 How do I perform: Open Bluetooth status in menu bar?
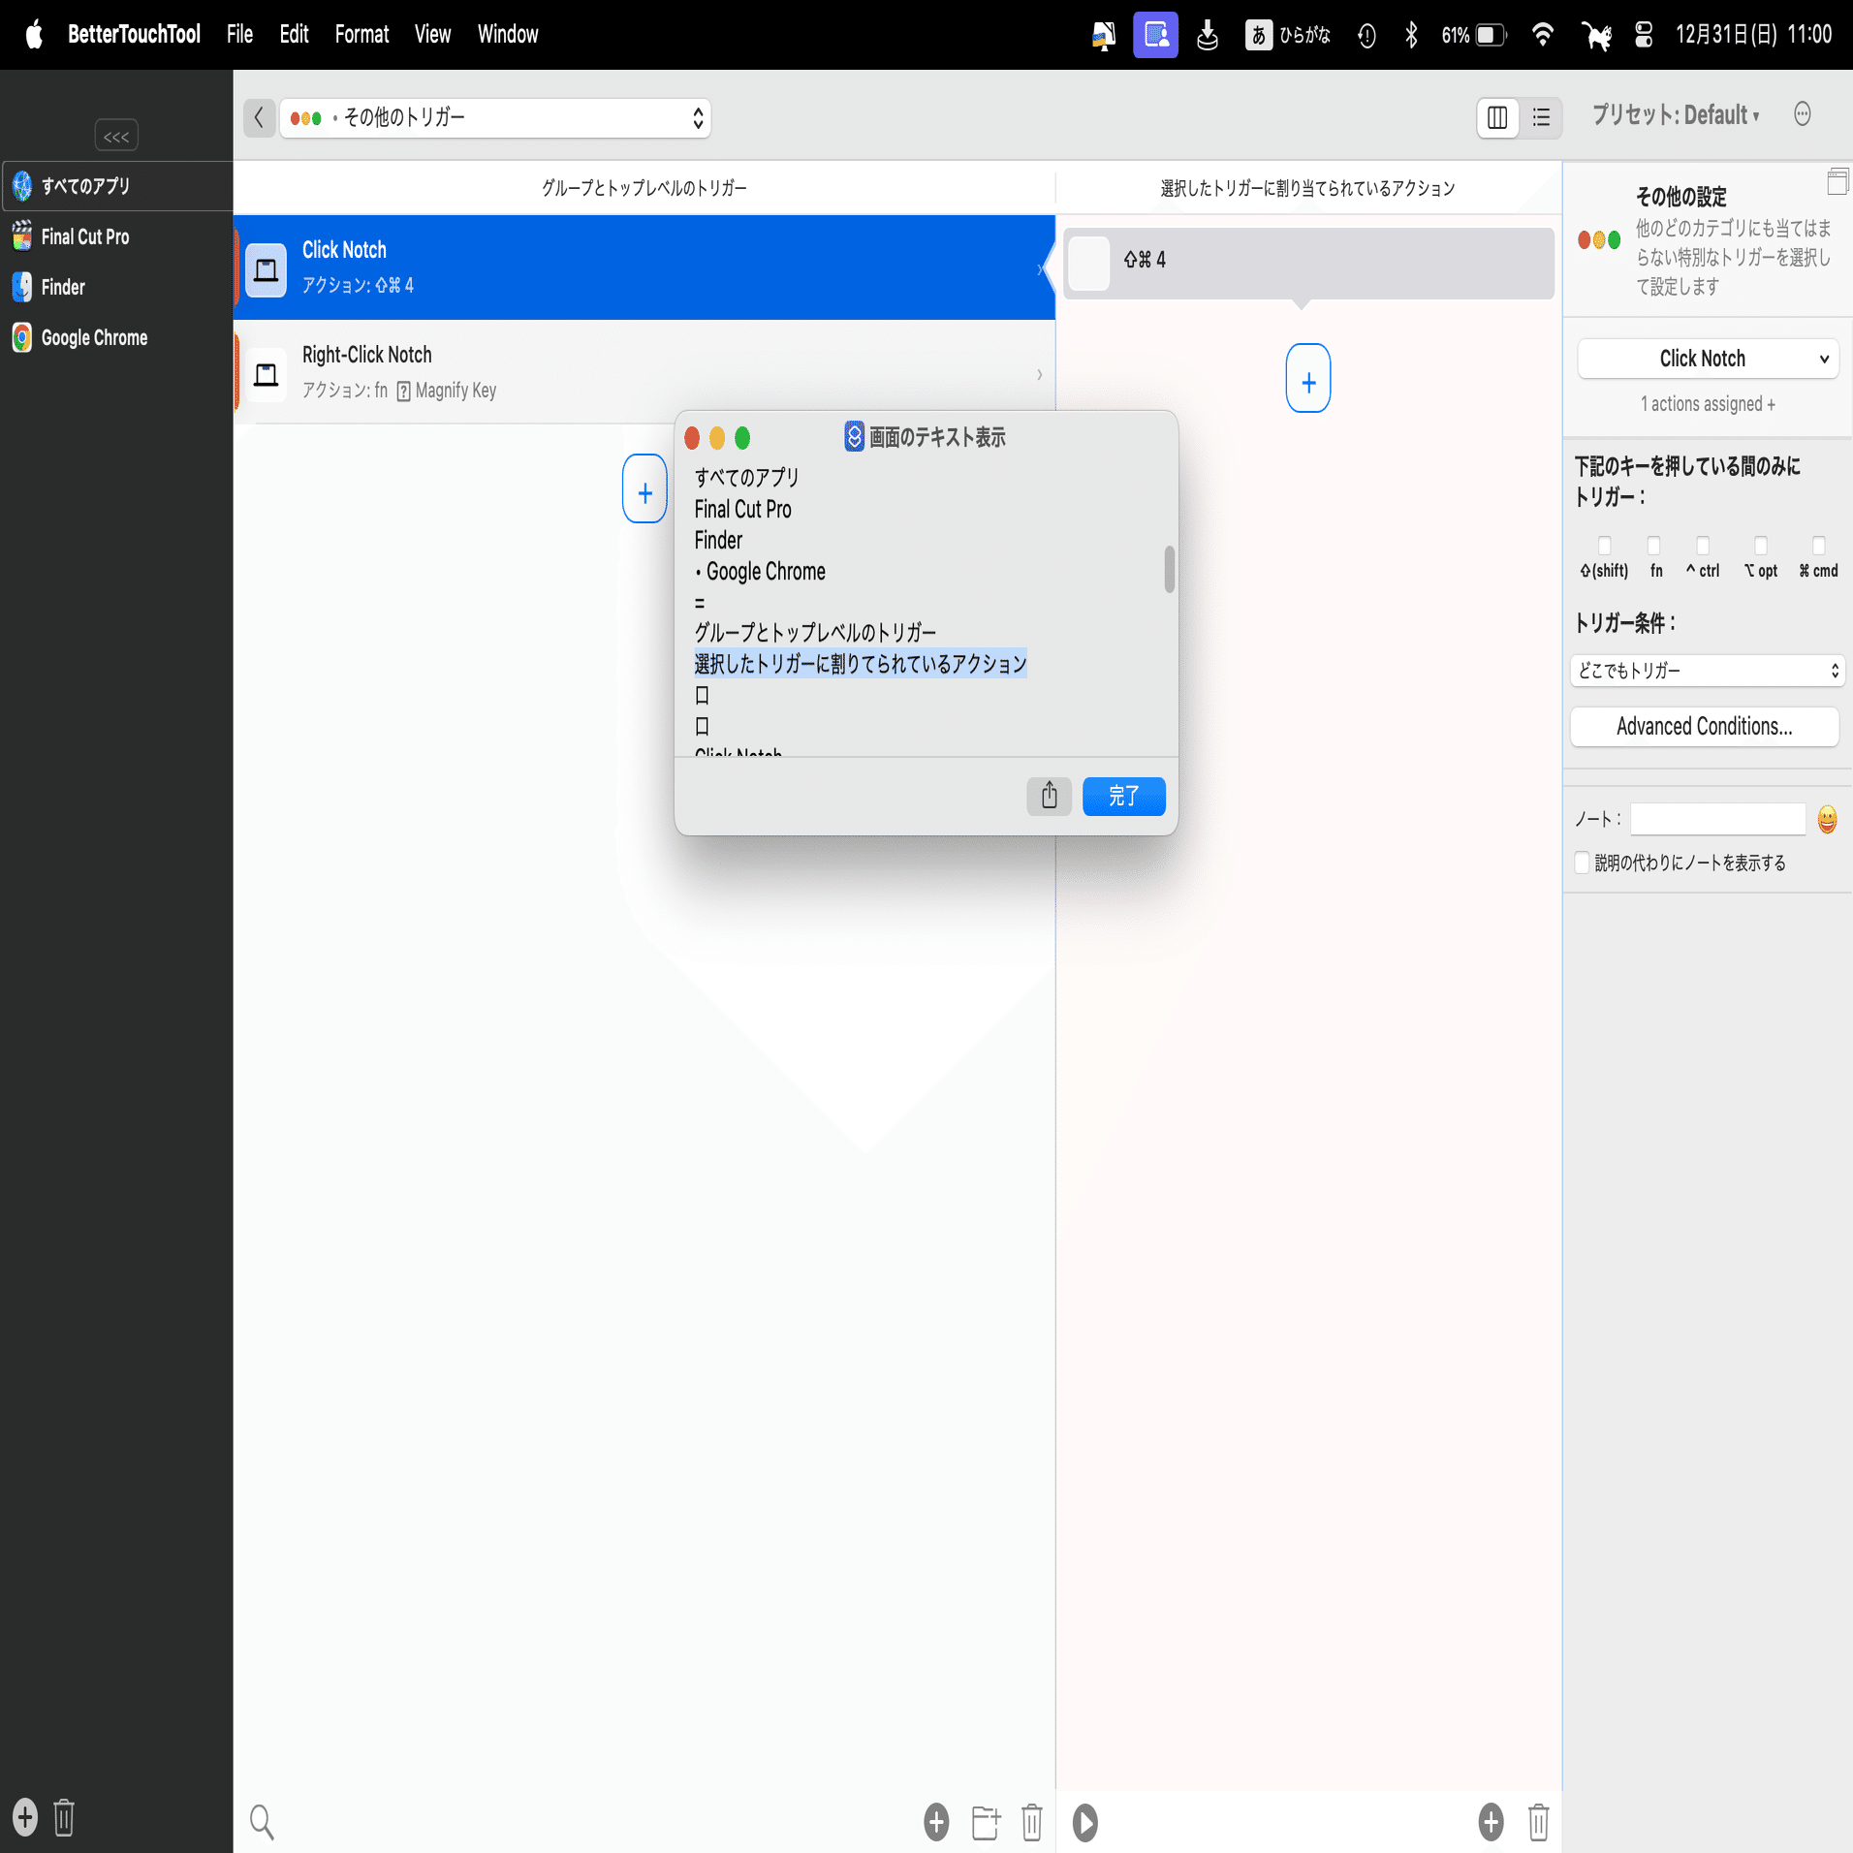click(1411, 35)
